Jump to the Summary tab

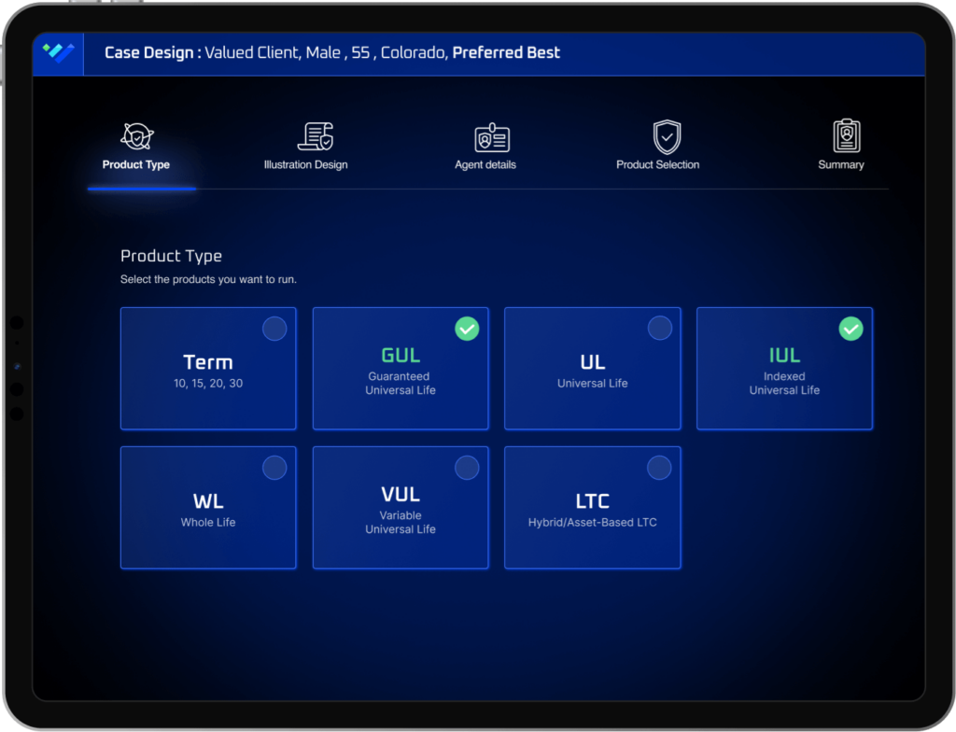click(x=841, y=164)
